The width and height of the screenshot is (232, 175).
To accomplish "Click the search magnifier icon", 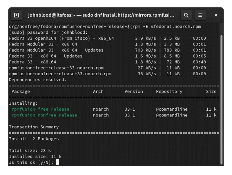I will coord(186,15).
